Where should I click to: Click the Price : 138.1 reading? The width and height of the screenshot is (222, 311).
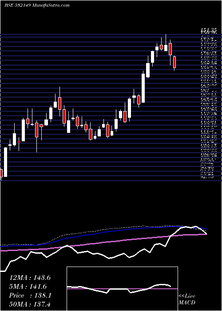30,295
